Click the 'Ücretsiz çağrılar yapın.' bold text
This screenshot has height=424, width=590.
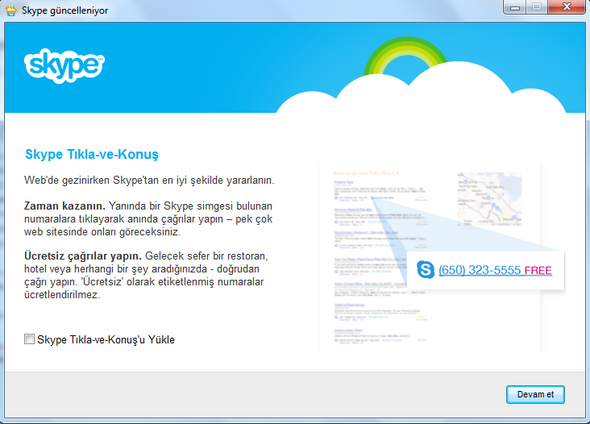[83, 256]
